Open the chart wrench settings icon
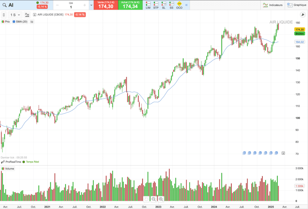Screen dimensions: 308x209 pyautogui.click(x=303, y=15)
